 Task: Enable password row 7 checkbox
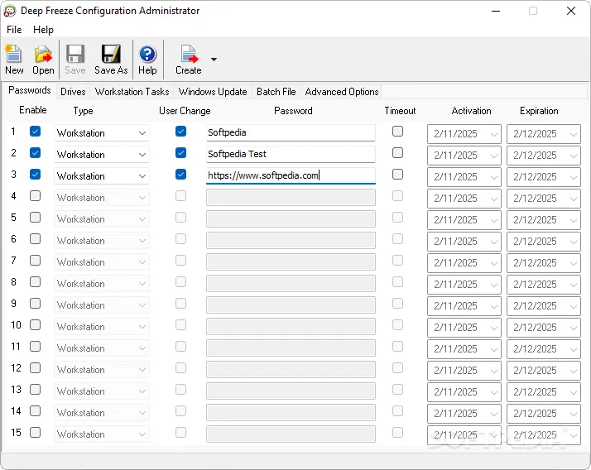pyautogui.click(x=35, y=260)
